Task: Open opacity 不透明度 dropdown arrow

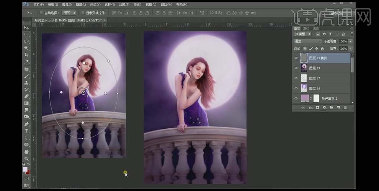Action: click(350, 42)
